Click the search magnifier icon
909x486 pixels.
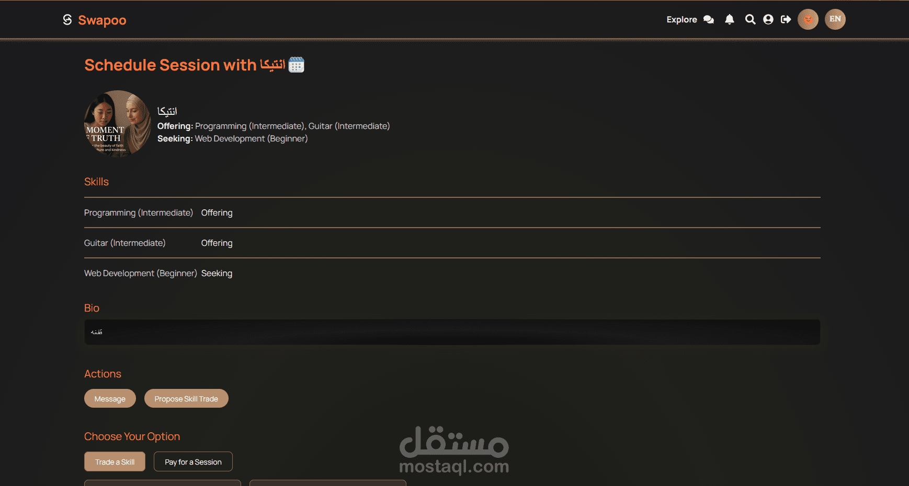[x=750, y=19]
